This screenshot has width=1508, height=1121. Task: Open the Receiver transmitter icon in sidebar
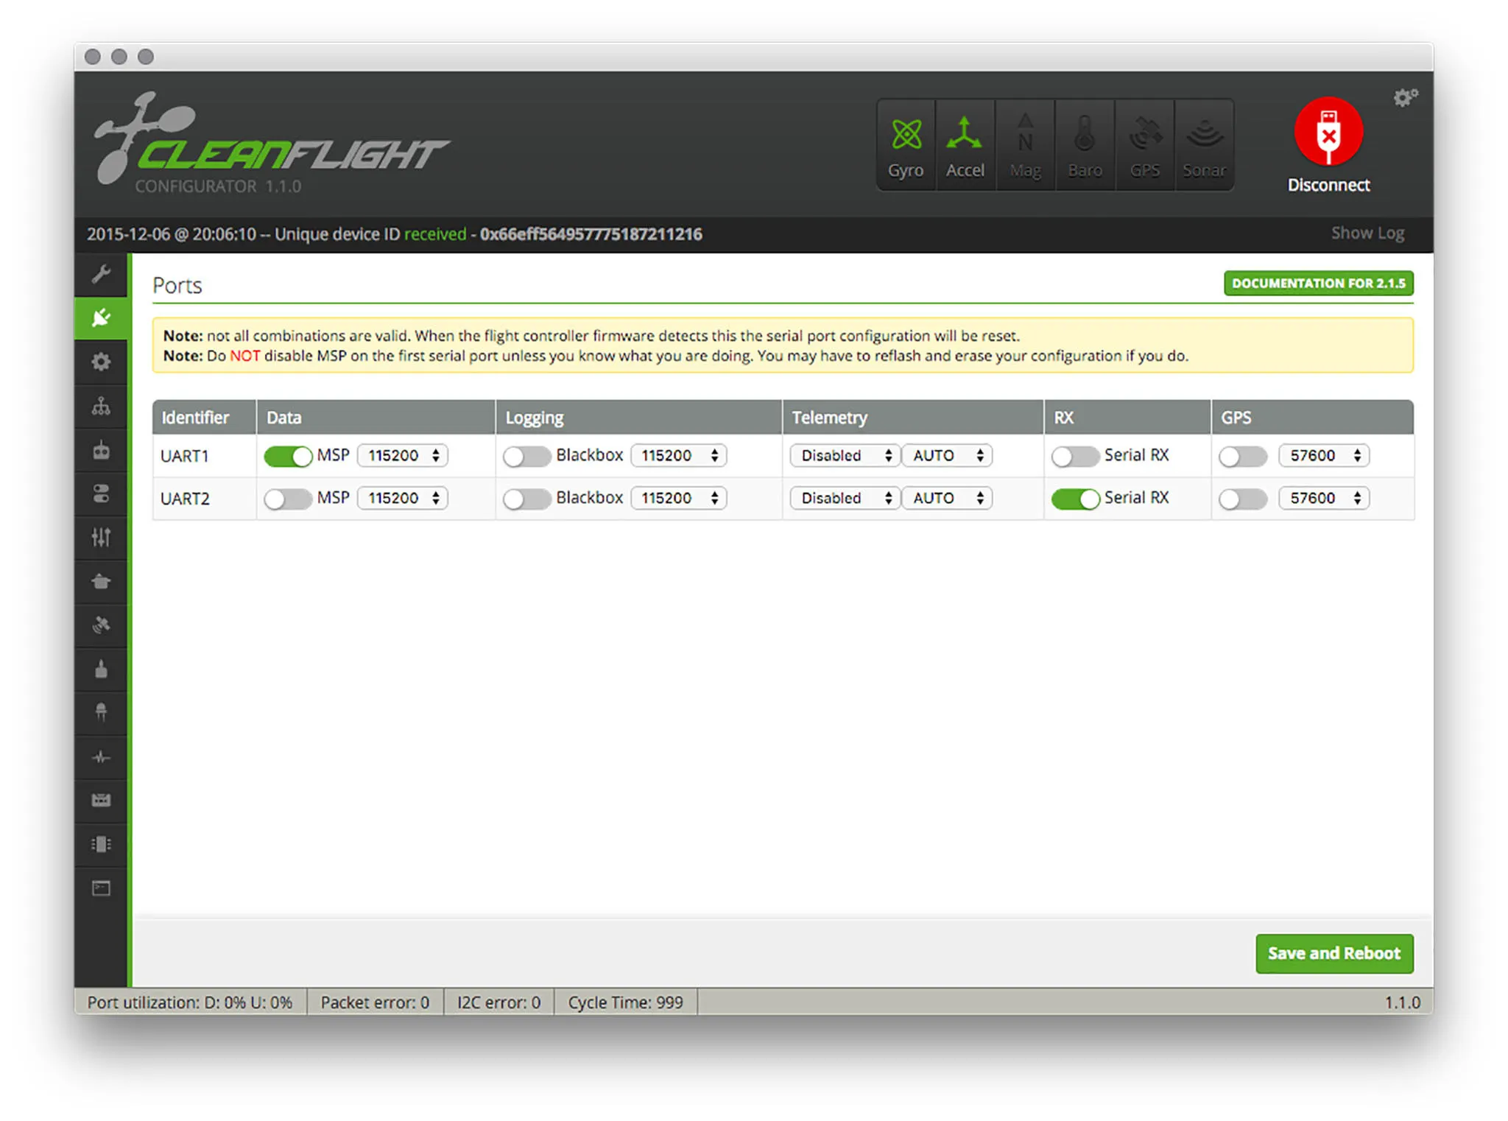[101, 450]
